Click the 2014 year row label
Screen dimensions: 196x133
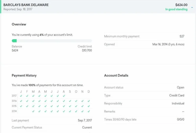(14, 111)
